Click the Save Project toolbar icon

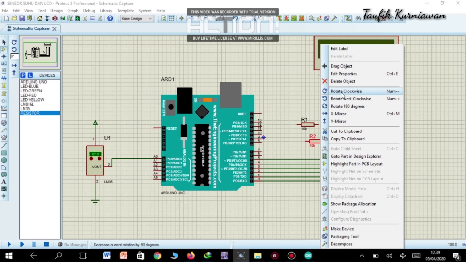coord(22,19)
